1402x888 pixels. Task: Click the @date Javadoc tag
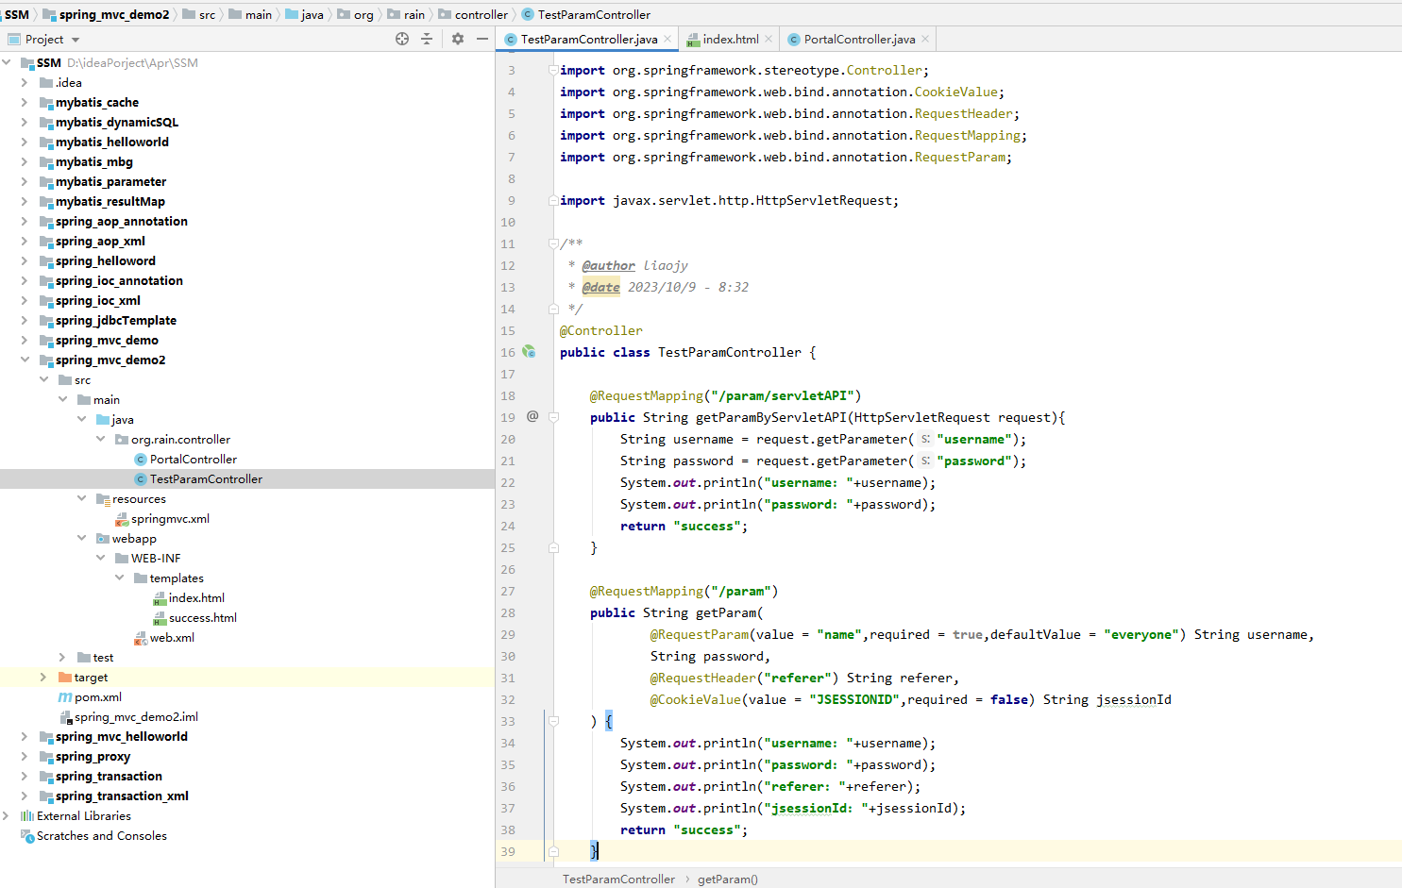coord(600,287)
